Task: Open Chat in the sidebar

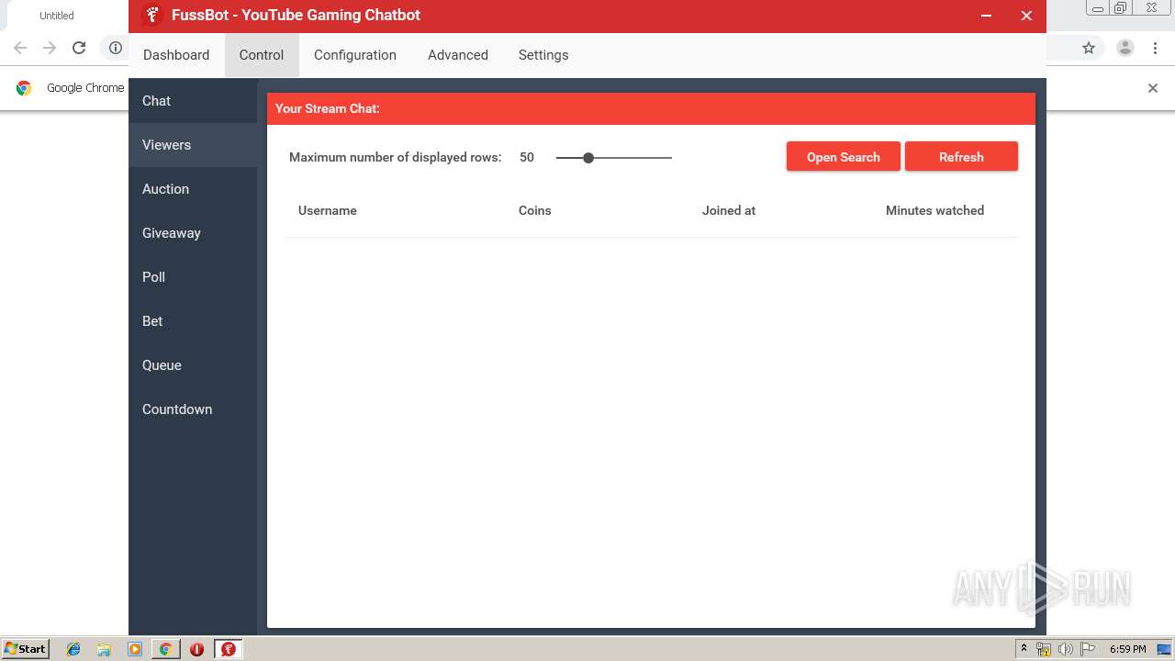Action: point(193,101)
